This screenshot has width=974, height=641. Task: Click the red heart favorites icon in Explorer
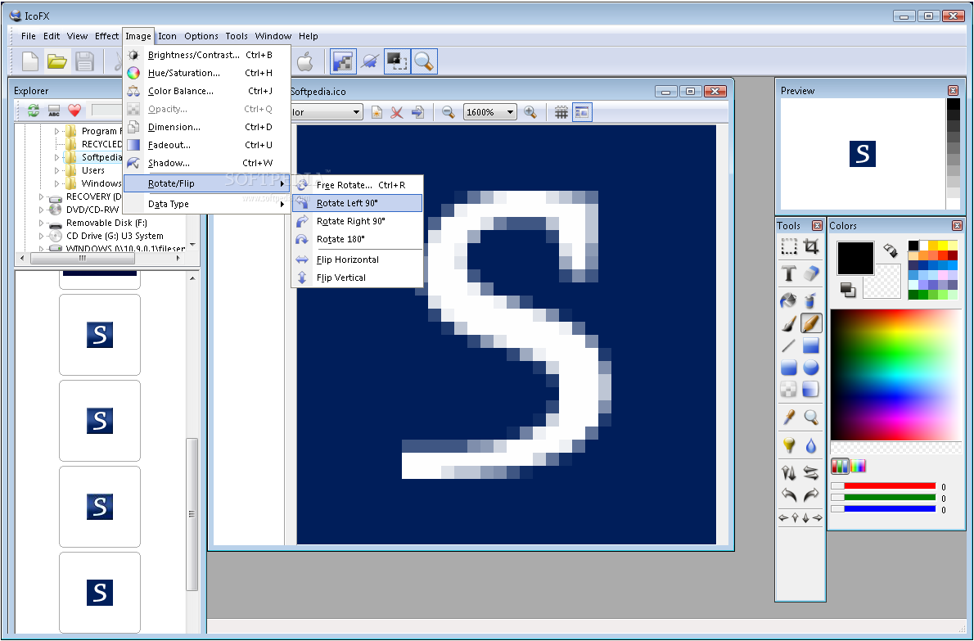click(74, 111)
